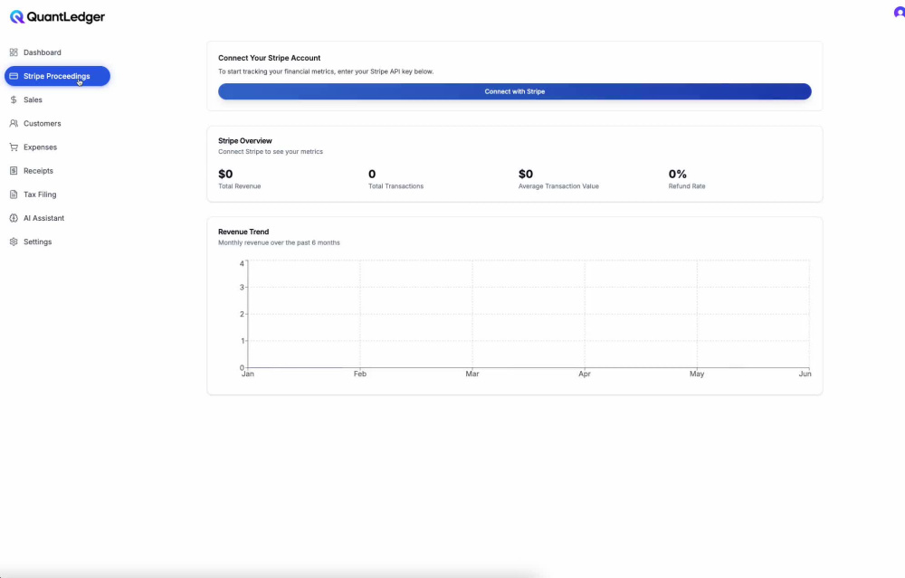The height and width of the screenshot is (578, 905).
Task: Click the Expenses shopping cart icon
Action: point(14,147)
